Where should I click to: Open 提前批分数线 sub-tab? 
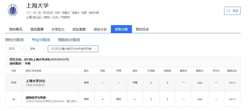pyautogui.click(x=69, y=40)
